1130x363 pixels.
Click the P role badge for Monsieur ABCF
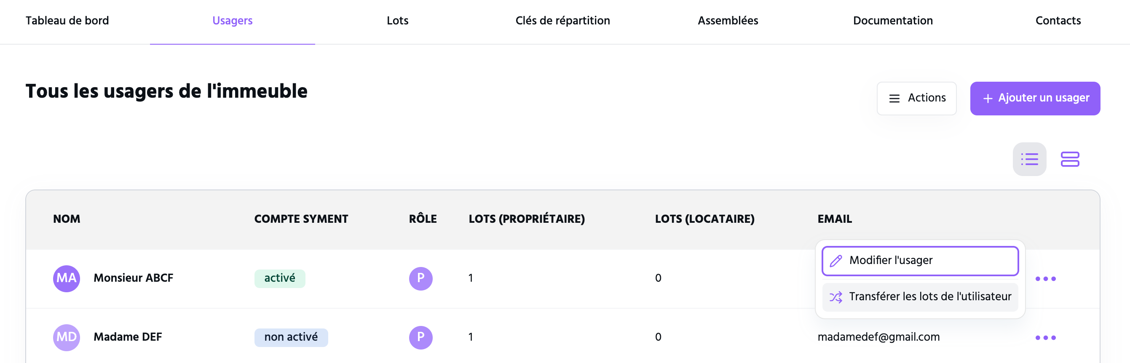coord(420,278)
